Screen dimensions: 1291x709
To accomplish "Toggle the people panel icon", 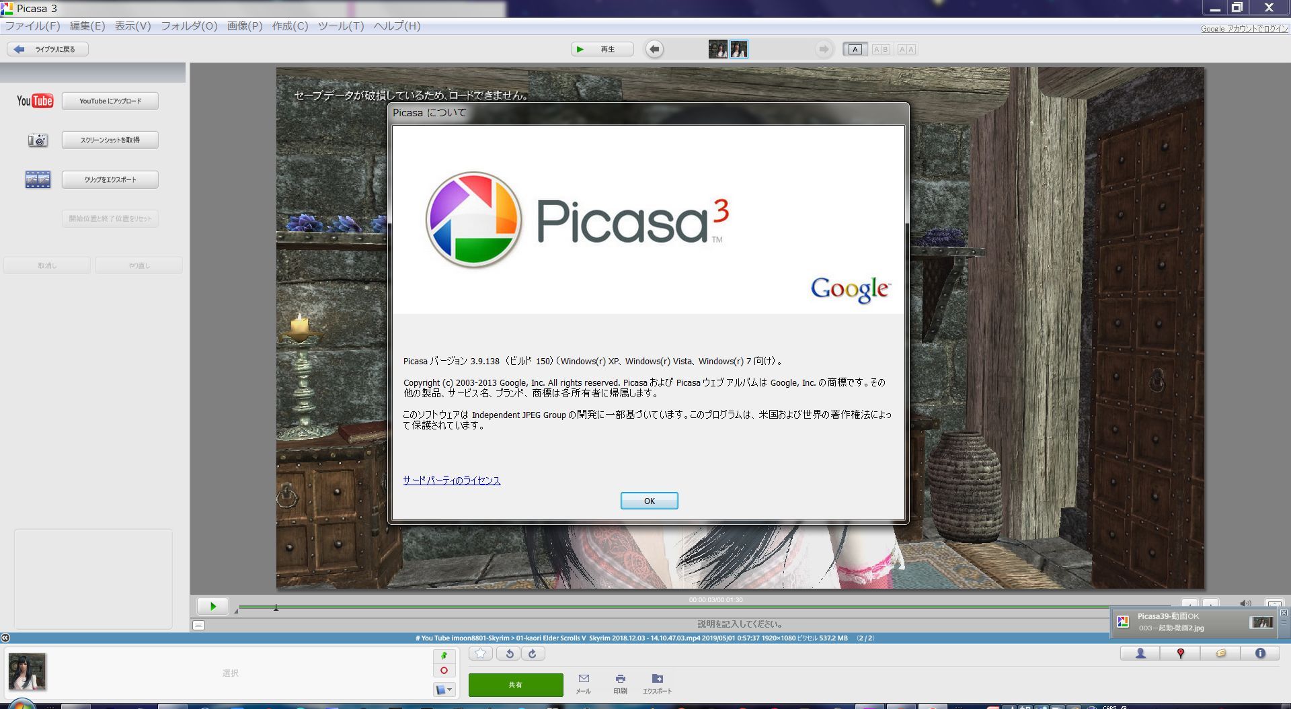I will click(1140, 653).
